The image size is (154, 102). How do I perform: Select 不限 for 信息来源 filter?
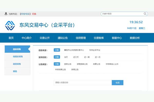57,50
